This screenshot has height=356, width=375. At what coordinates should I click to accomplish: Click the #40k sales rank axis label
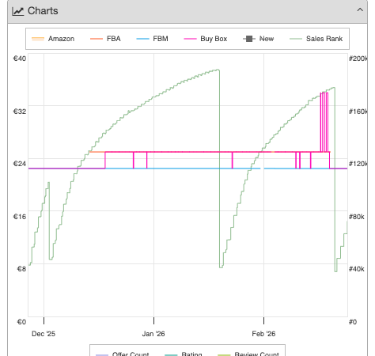pyautogui.click(x=357, y=269)
